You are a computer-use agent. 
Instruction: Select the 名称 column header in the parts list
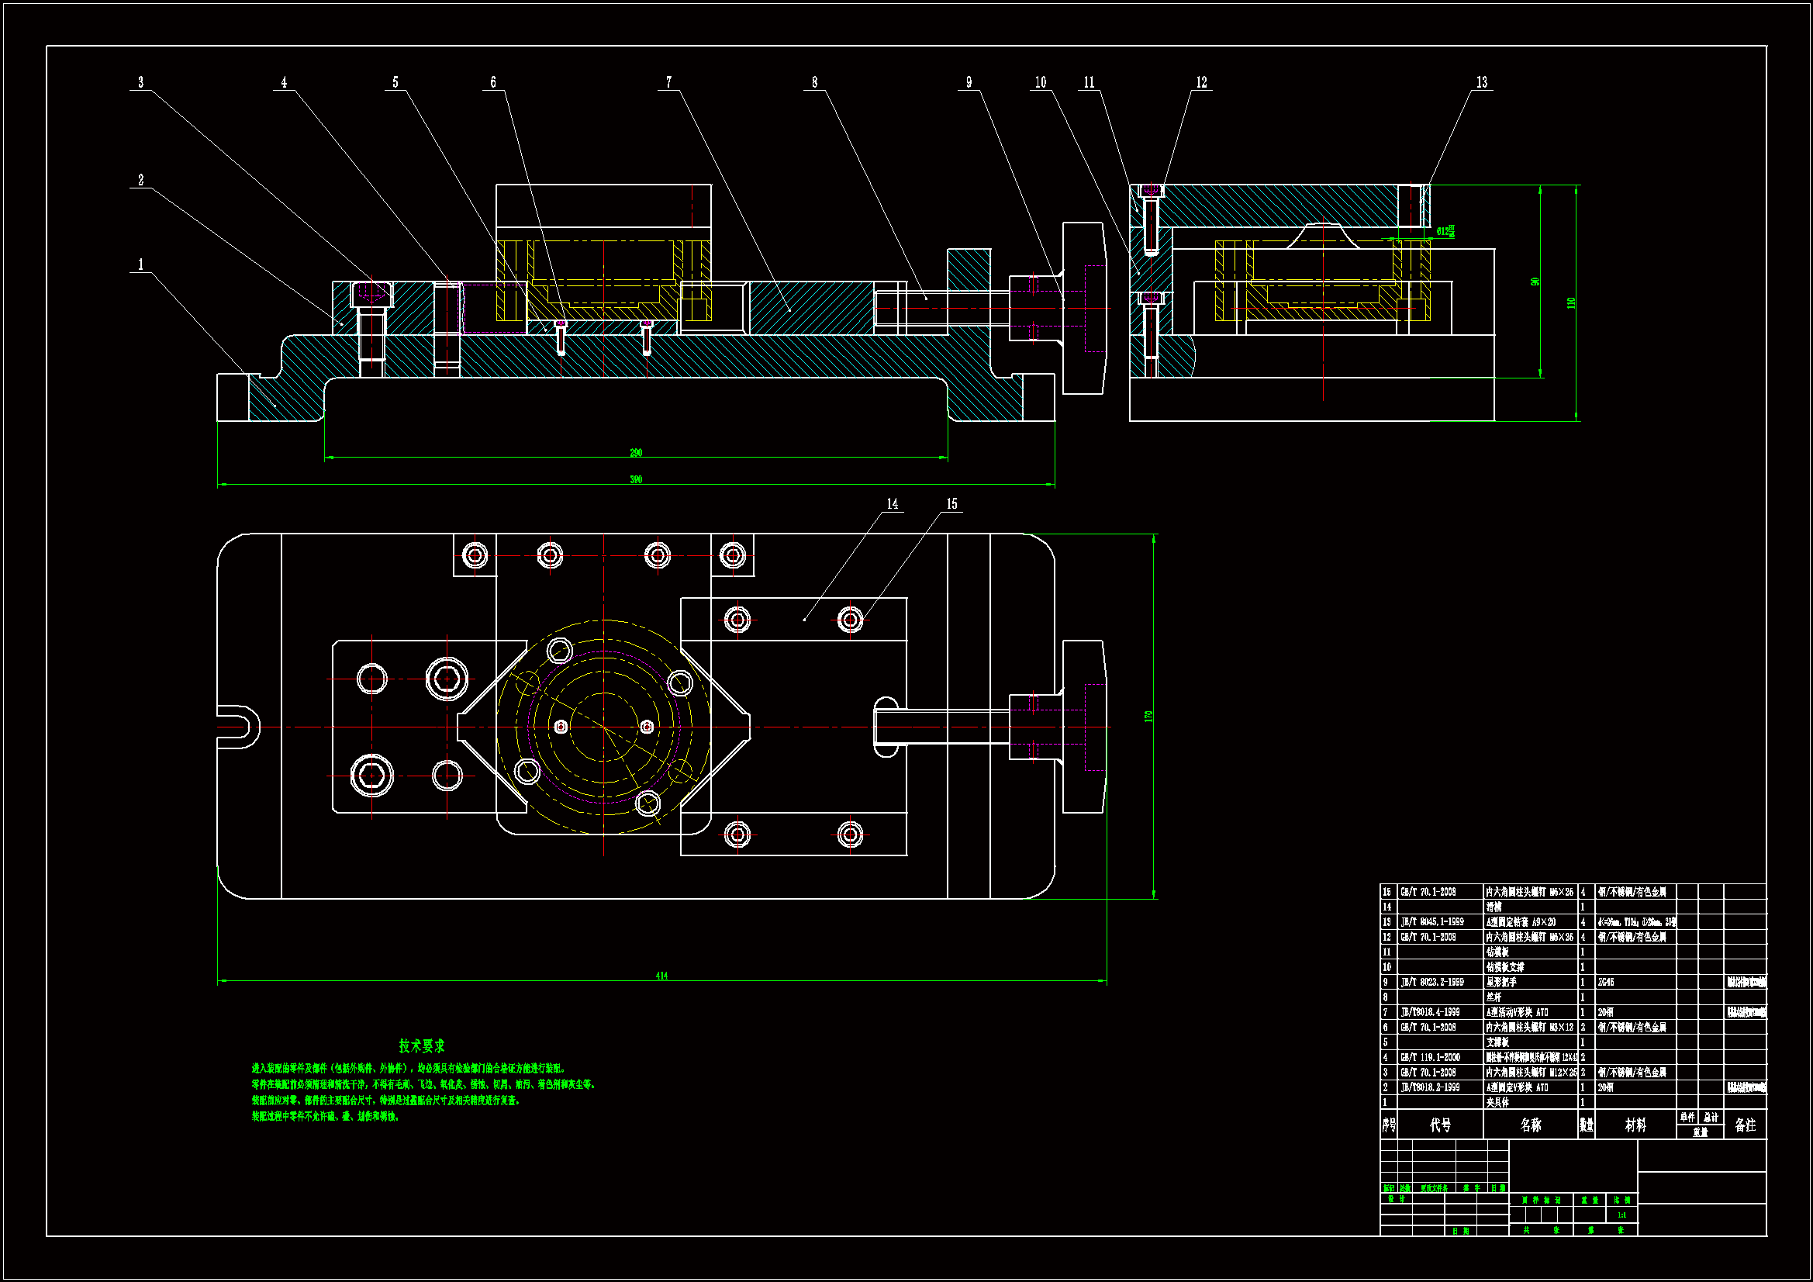(1530, 1125)
